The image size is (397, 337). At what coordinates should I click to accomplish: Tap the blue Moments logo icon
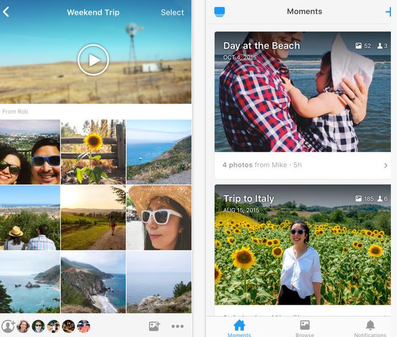tap(220, 12)
